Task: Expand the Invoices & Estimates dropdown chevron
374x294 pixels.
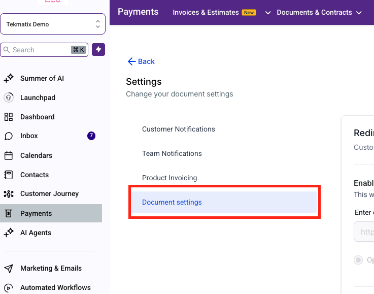Action: pos(268,13)
